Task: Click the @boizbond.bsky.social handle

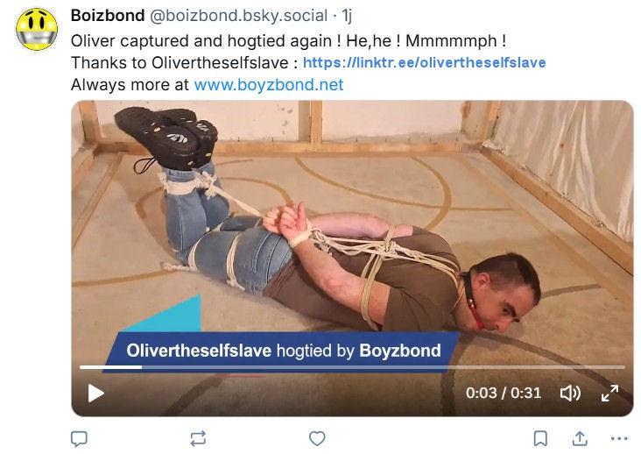Action: click(x=238, y=16)
